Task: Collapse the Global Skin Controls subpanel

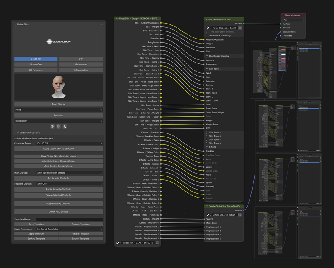Action: 18,133
